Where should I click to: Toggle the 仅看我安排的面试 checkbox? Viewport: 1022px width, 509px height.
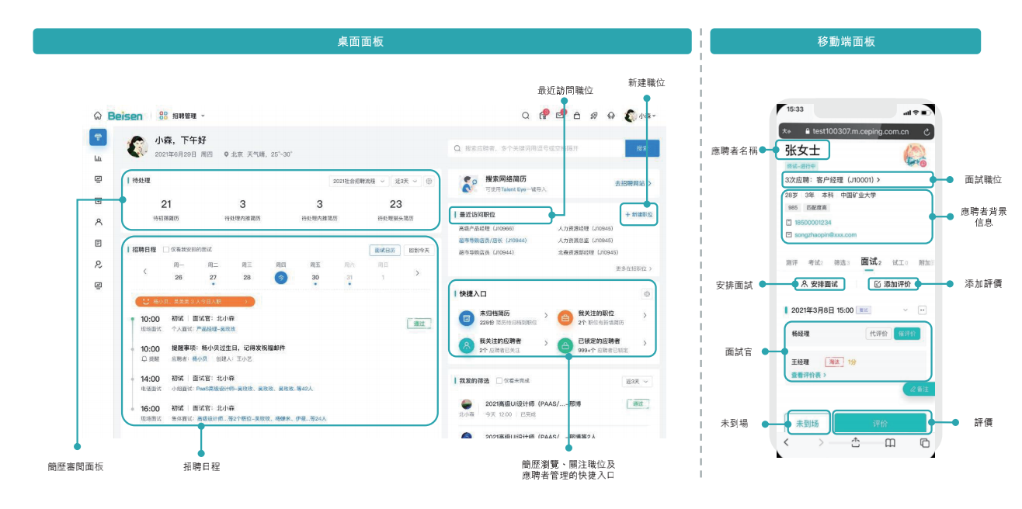(x=166, y=250)
